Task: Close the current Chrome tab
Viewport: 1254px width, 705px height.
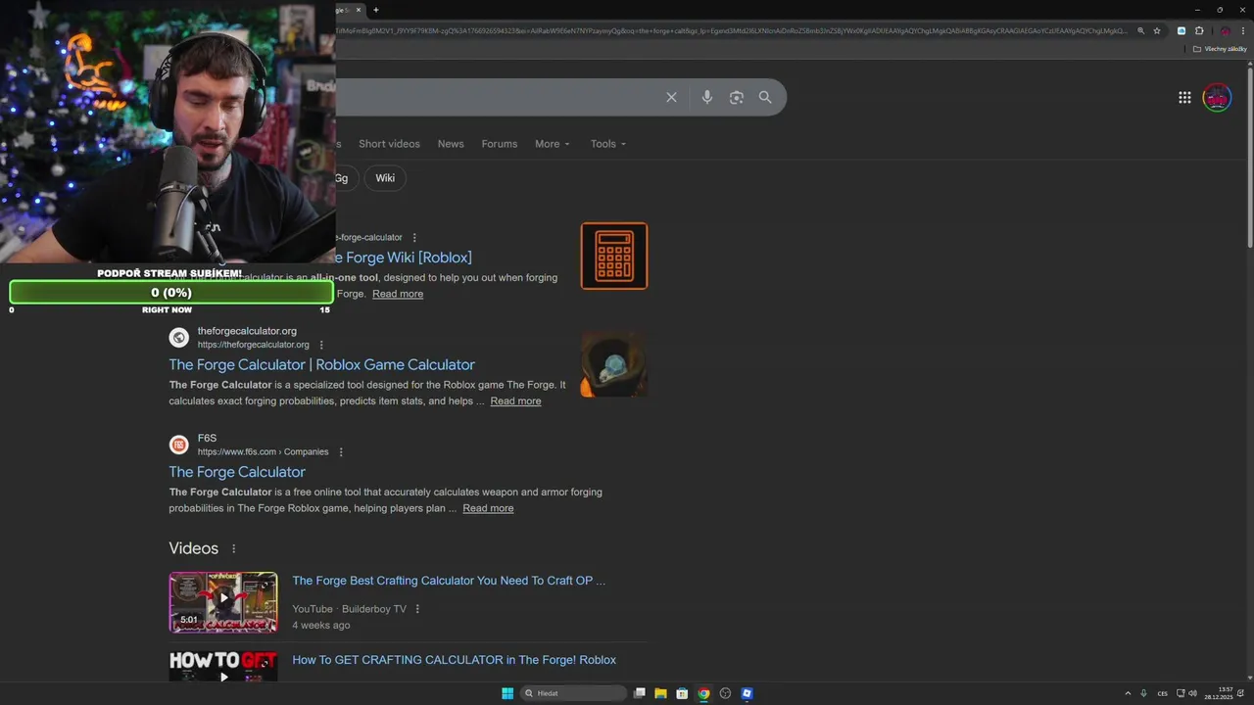Action: 359,10
